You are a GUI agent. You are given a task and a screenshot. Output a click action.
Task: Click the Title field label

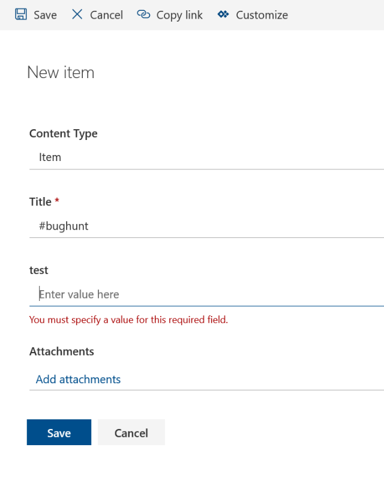tap(40, 202)
